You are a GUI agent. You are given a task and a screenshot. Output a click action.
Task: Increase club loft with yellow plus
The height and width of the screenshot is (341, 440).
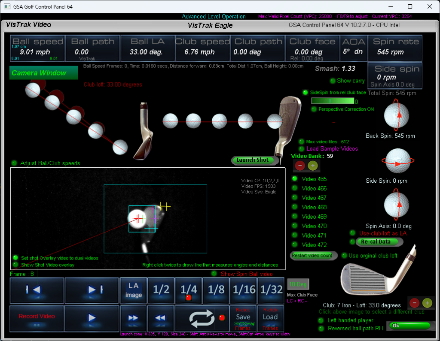[427, 303]
